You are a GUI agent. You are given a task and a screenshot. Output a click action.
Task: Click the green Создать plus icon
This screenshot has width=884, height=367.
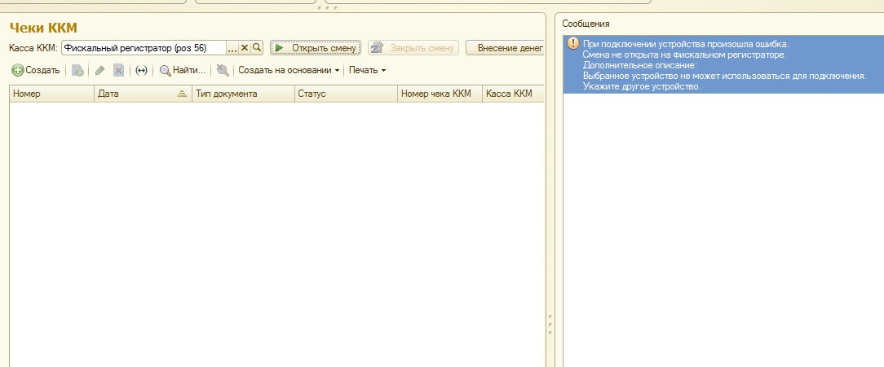(17, 70)
